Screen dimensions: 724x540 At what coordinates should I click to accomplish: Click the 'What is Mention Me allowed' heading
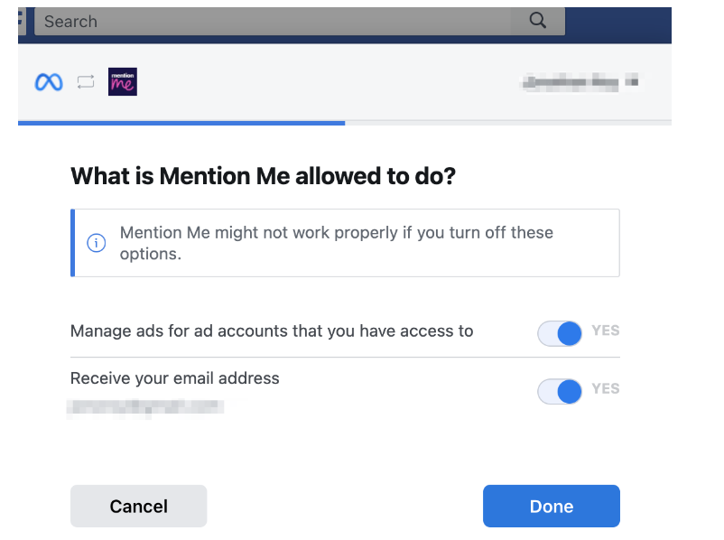264,176
